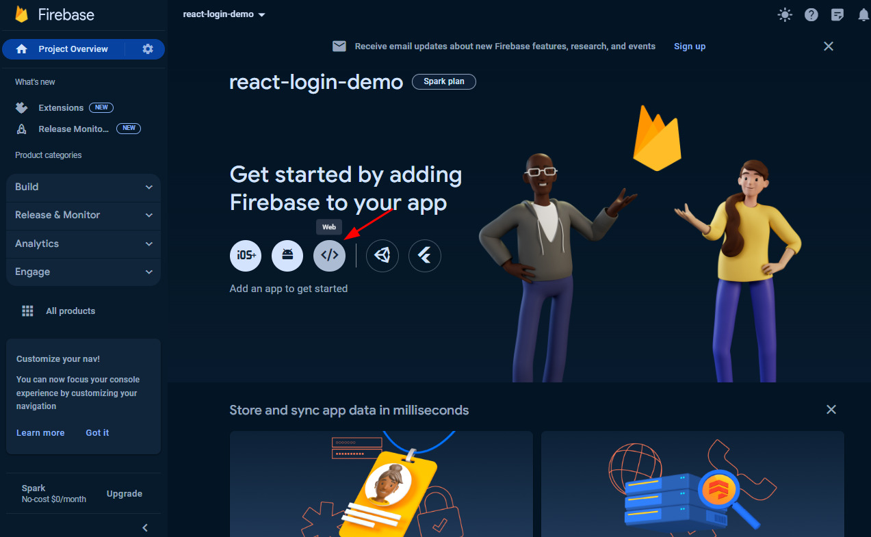
Task: Select the Web app code icon
Action: click(330, 256)
